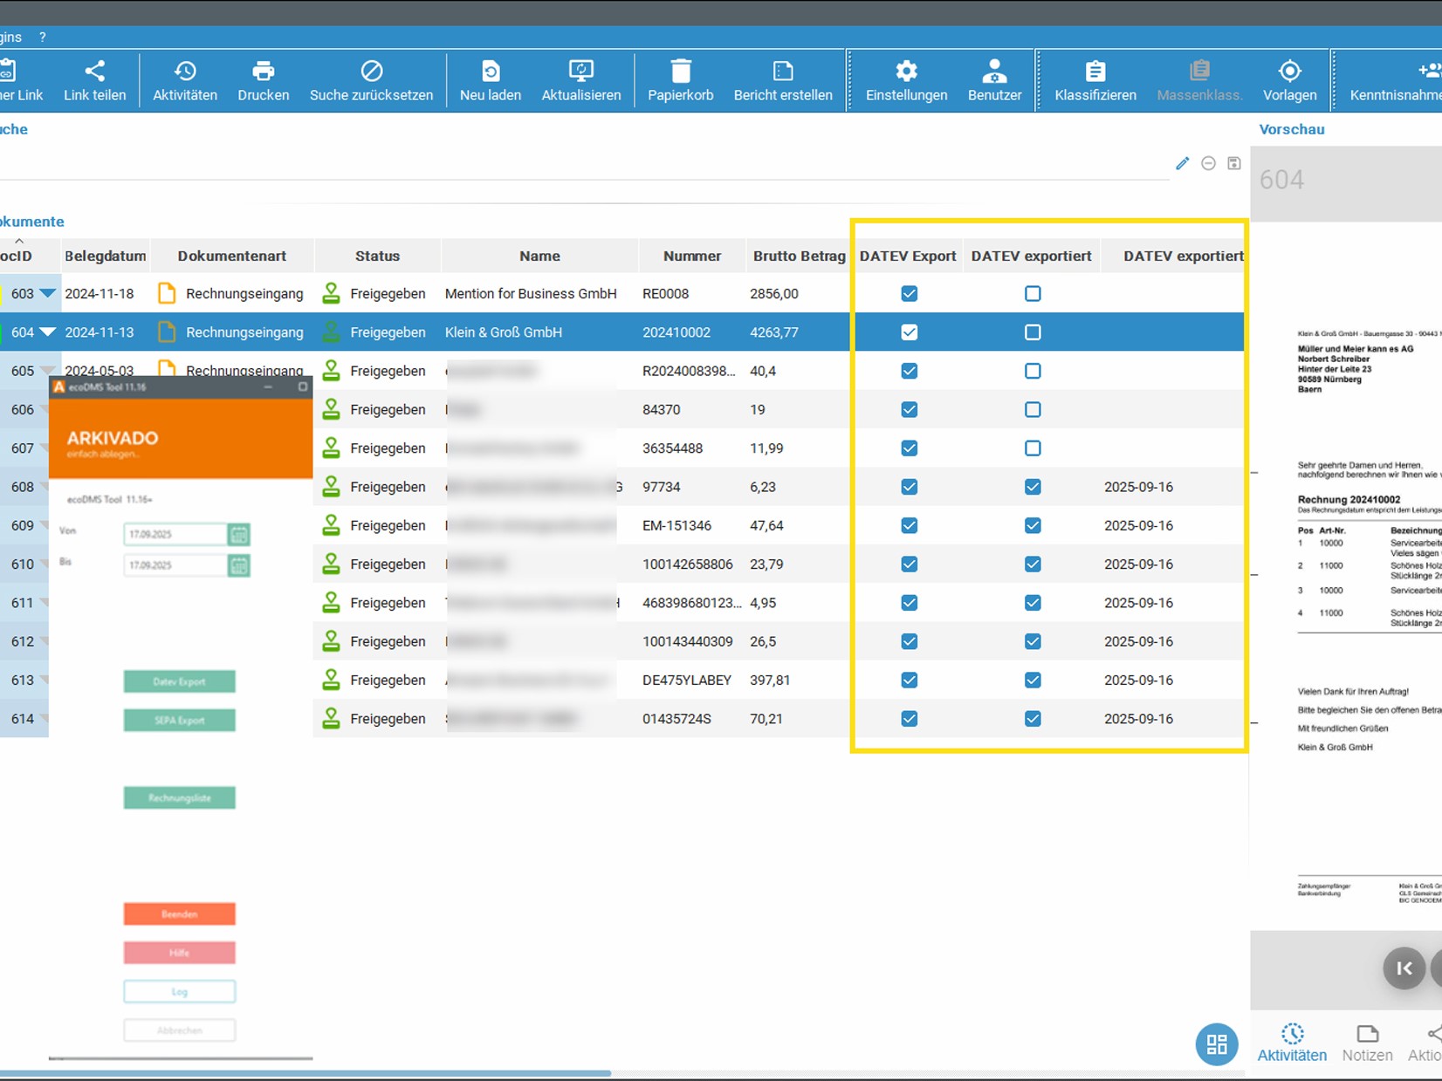Click into the Von date input field
1442x1081 pixels.
[175, 534]
